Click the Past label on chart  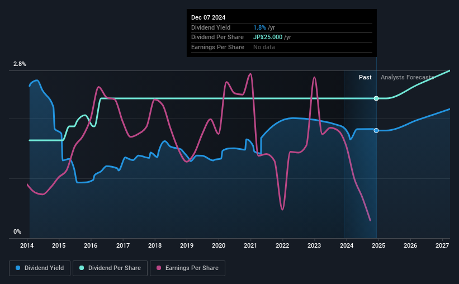[x=365, y=77]
